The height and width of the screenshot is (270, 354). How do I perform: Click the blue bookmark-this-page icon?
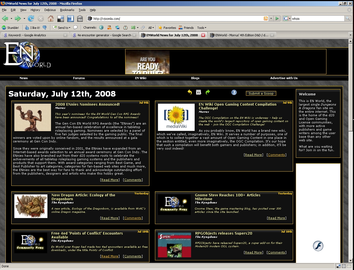click(71, 18)
